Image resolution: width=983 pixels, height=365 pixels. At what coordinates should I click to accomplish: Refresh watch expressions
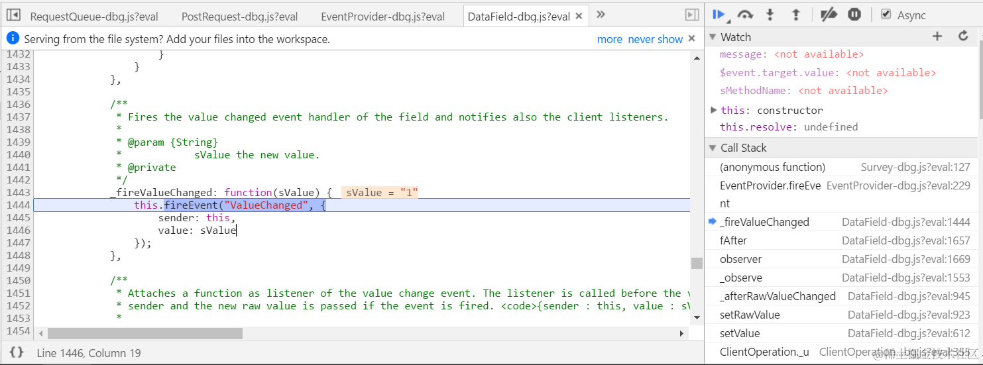click(x=964, y=36)
